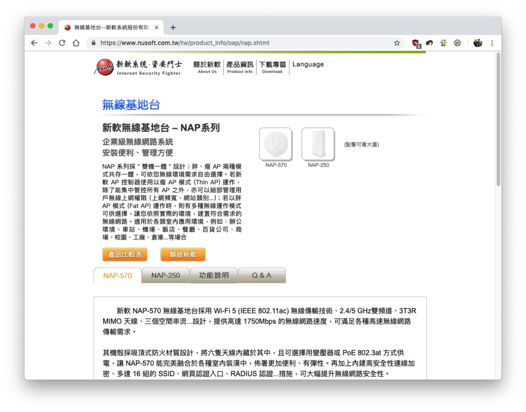This screenshot has width=526, height=412.
Task: Click the (點擊可看大圖) hint text
Action: 362,144
